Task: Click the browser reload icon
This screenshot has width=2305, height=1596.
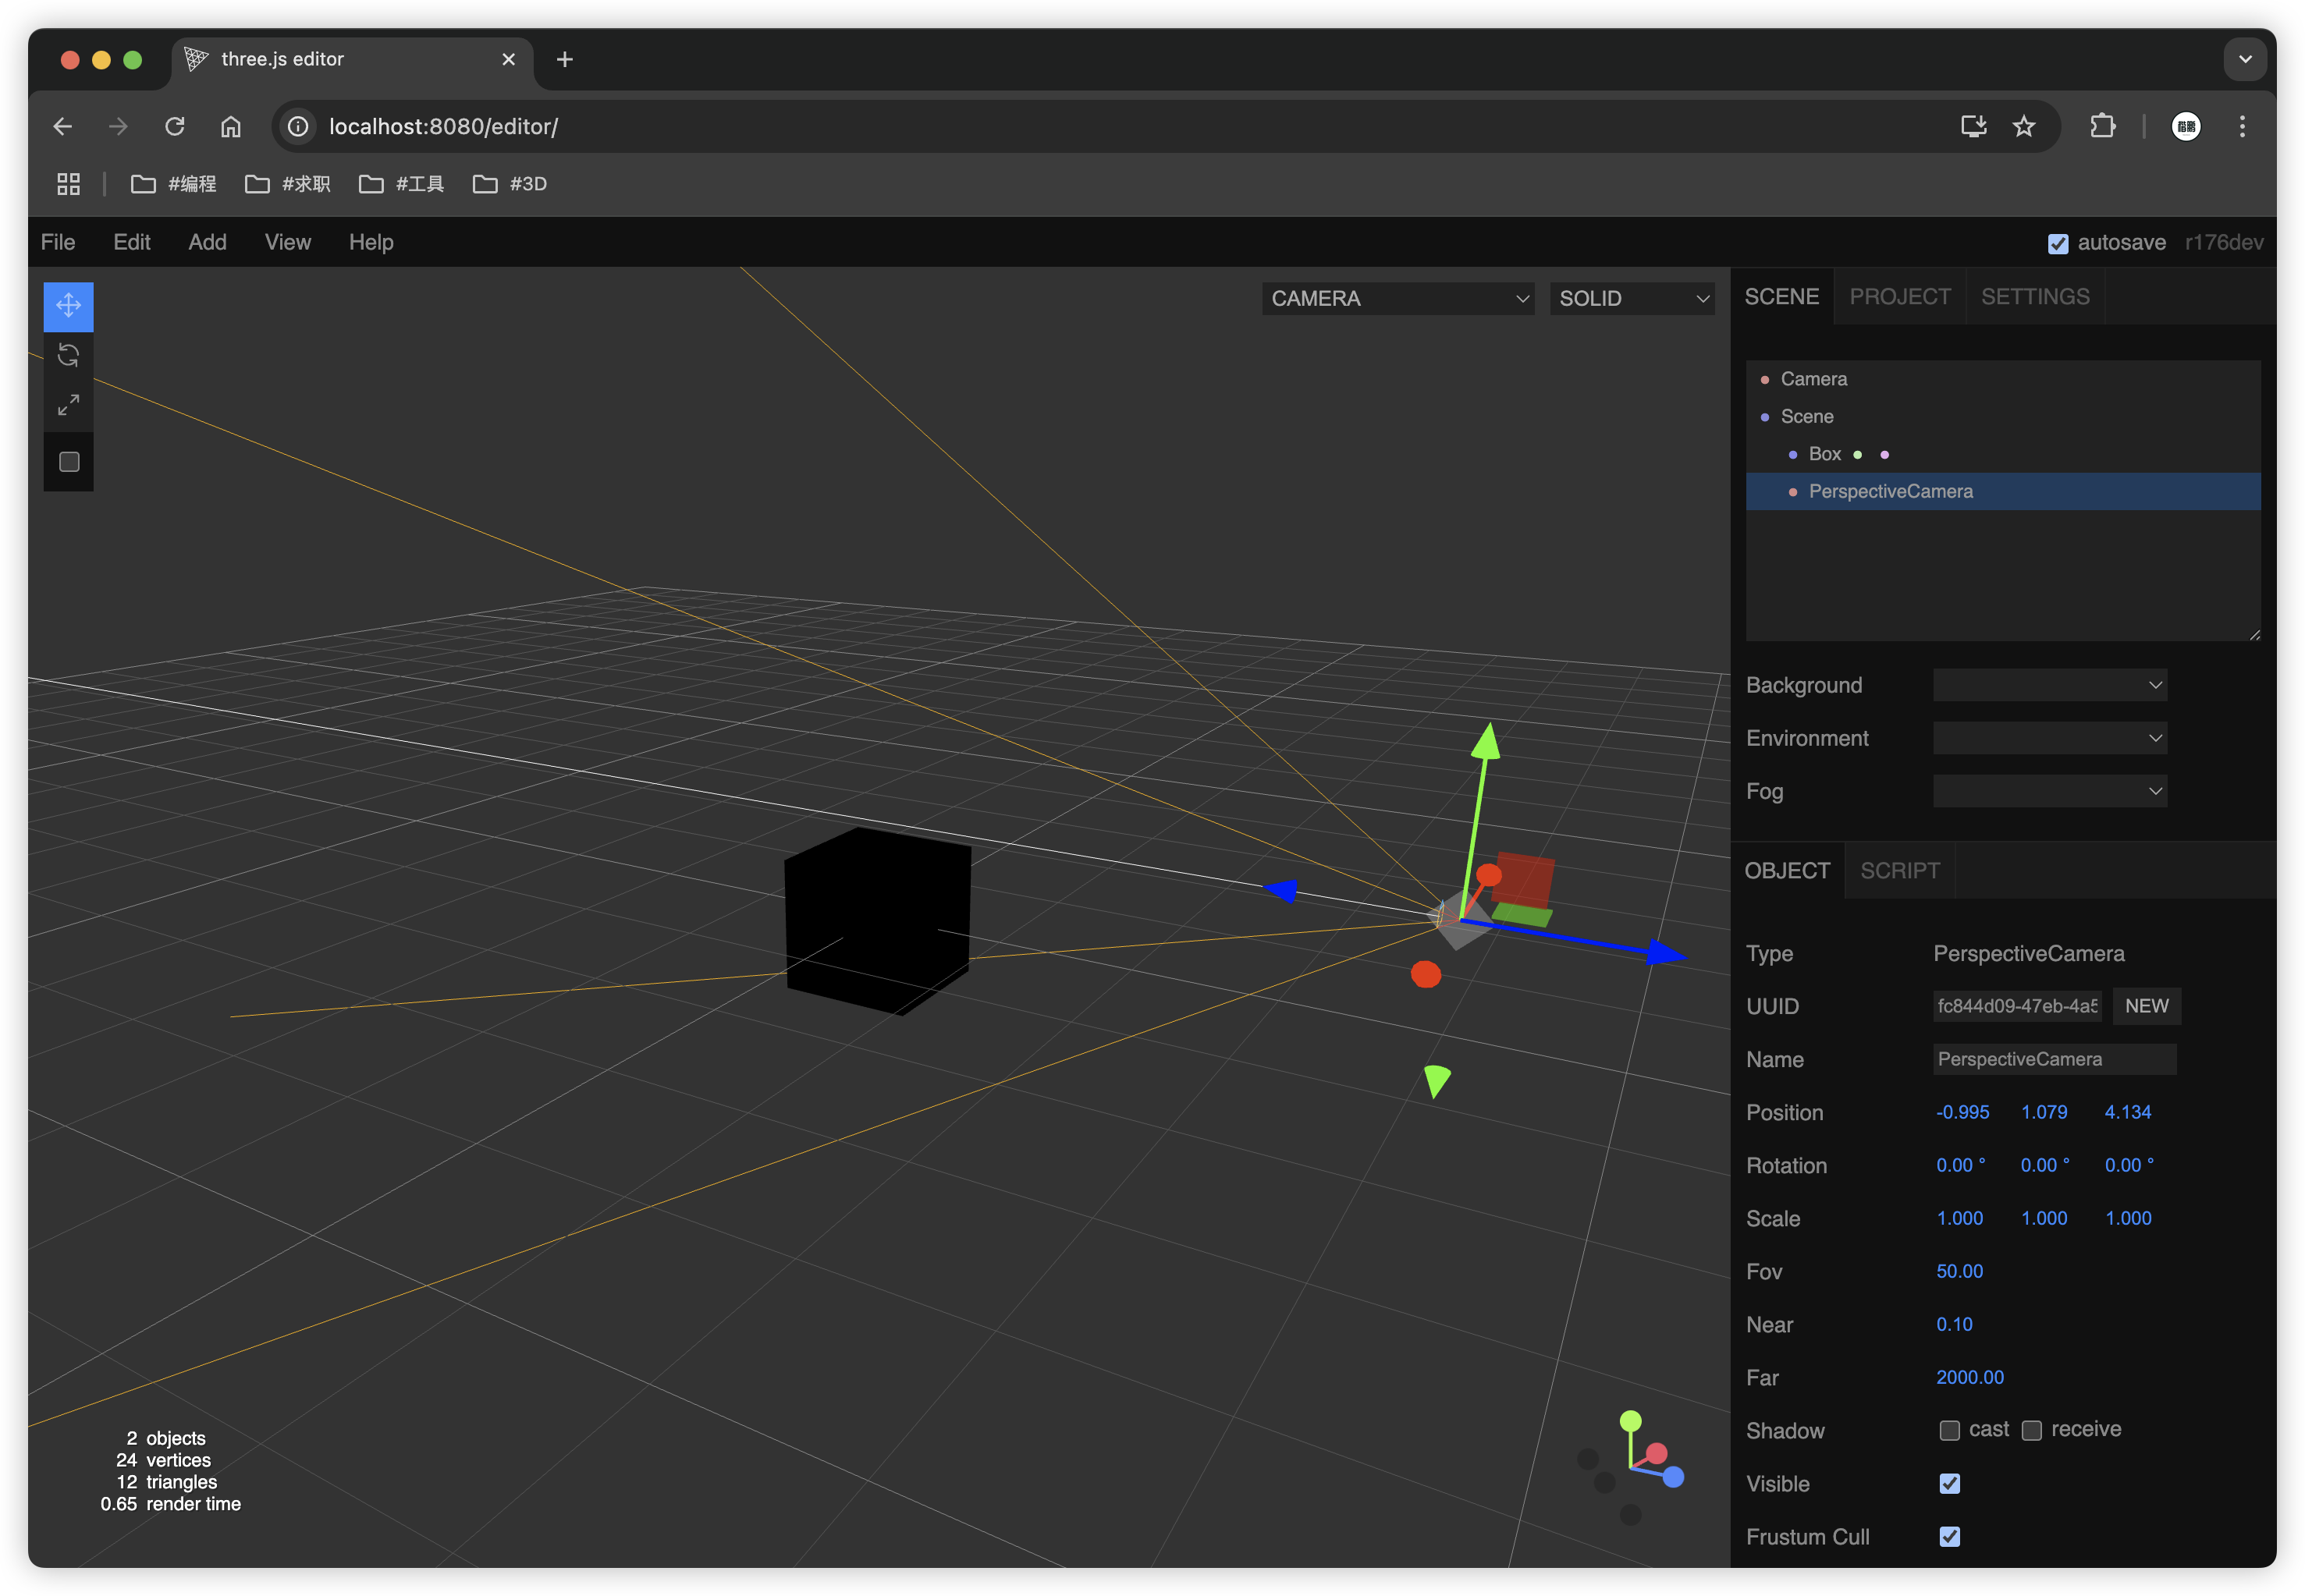Action: pyautogui.click(x=175, y=126)
